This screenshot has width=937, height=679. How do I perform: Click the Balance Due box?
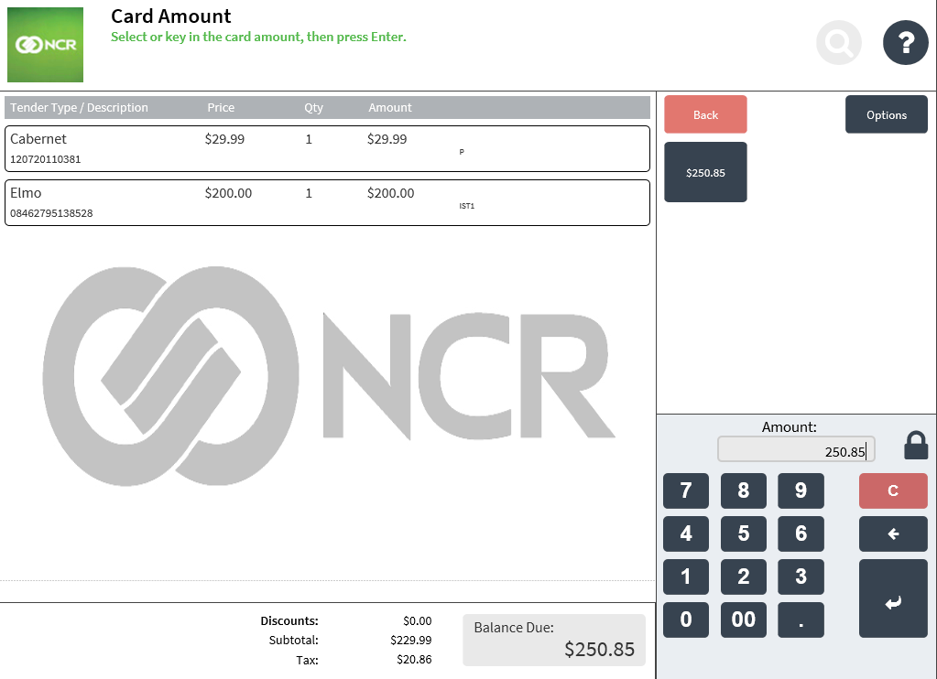(554, 640)
